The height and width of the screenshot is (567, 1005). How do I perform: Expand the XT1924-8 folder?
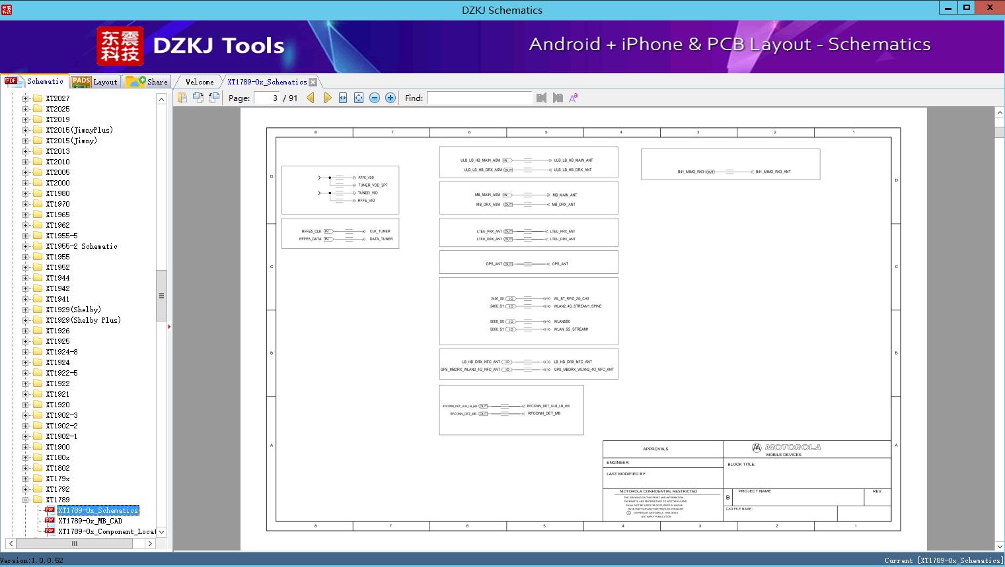pos(26,352)
